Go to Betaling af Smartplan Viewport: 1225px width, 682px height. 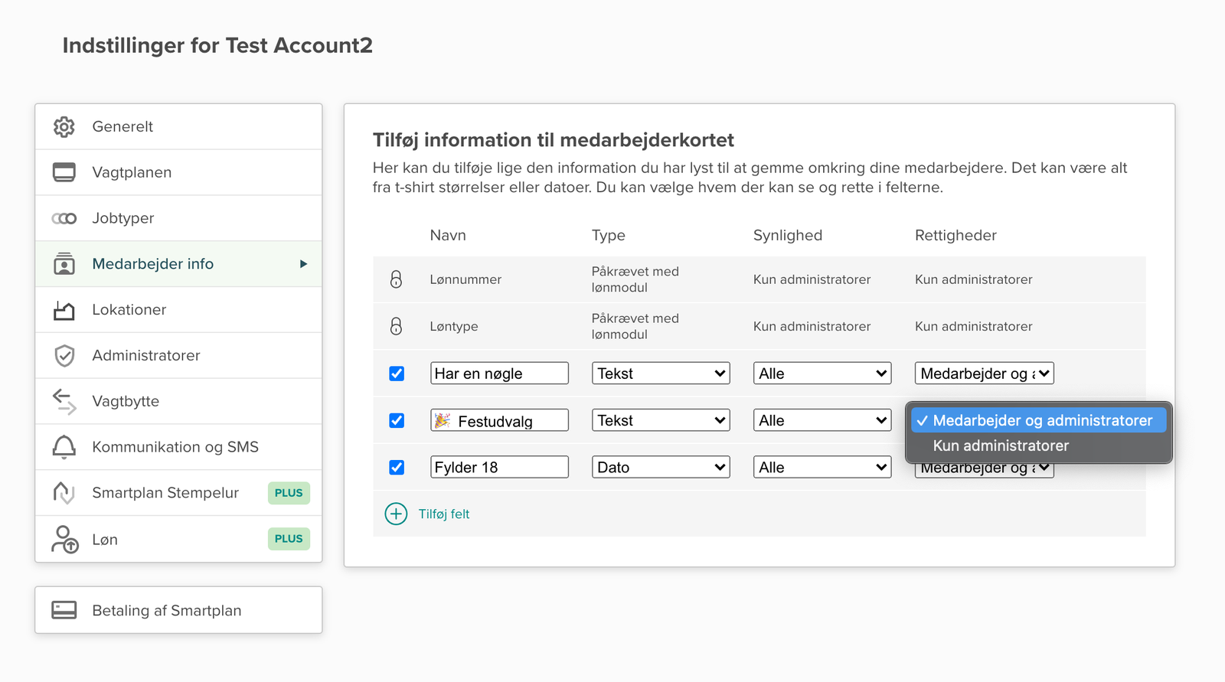click(167, 611)
